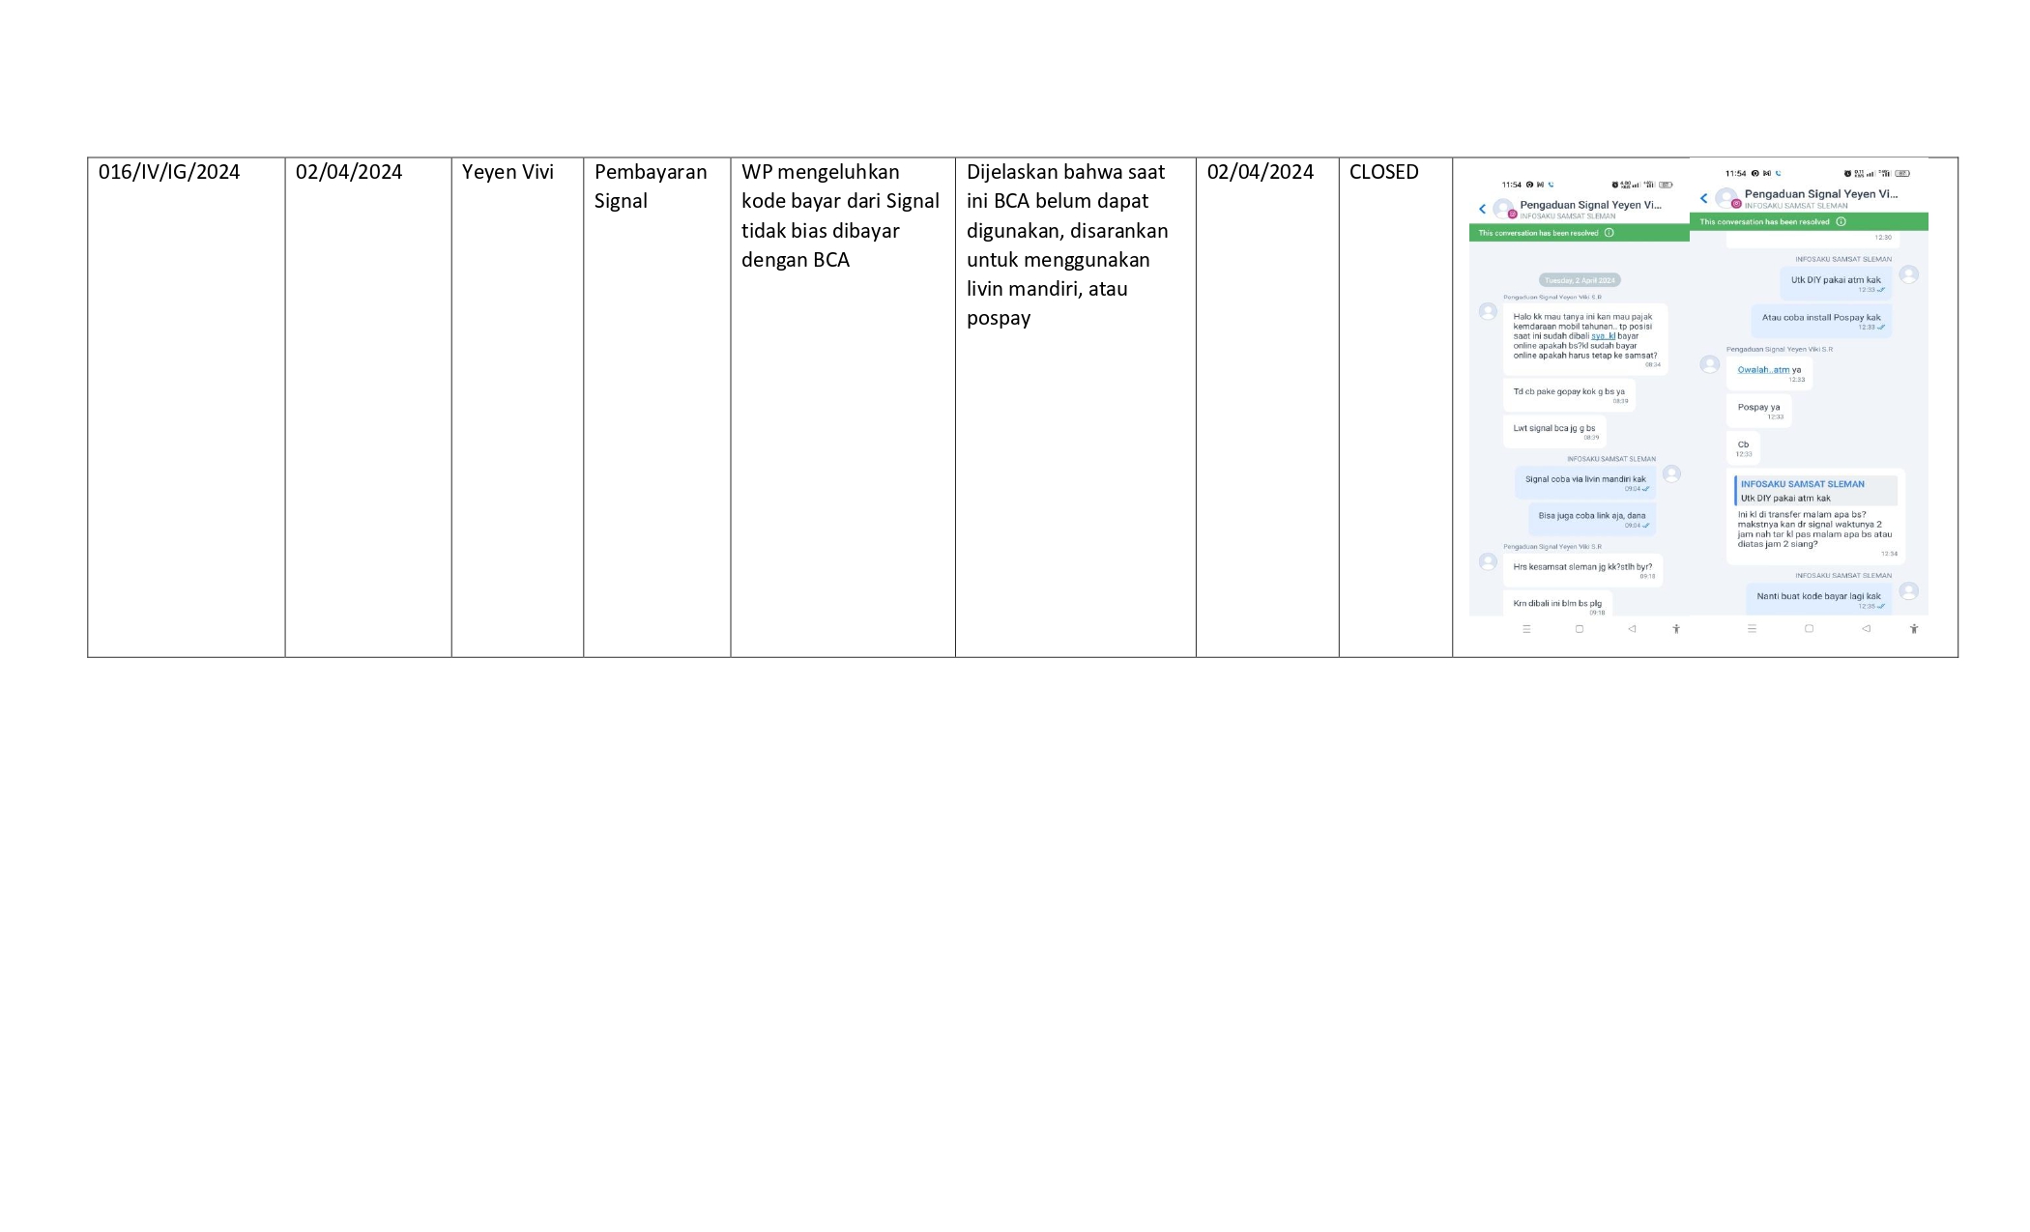Screen dimensions: 2030x1232
Task: Click sender avatar beside 'Owalah..atm ya' message
Action: 1709,364
